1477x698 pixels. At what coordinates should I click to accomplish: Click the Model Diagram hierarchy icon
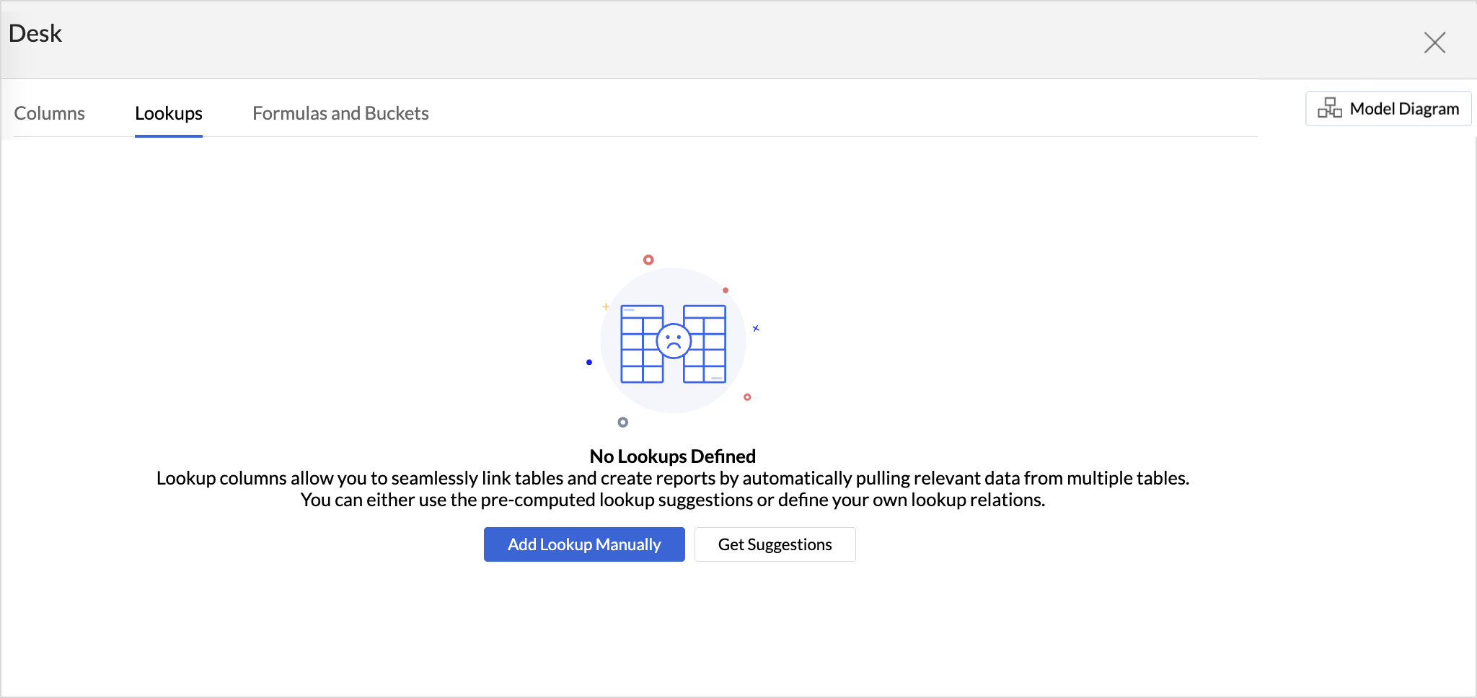(1329, 108)
